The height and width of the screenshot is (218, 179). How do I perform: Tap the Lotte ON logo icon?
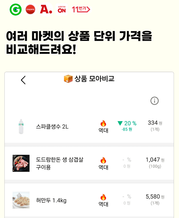(62, 10)
